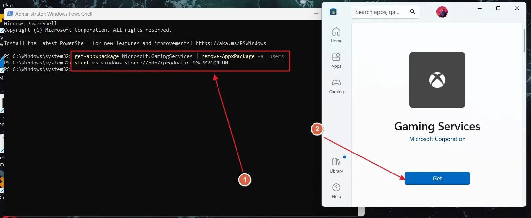
Task: Open the Library in Microsoft Store
Action: [x=336, y=165]
